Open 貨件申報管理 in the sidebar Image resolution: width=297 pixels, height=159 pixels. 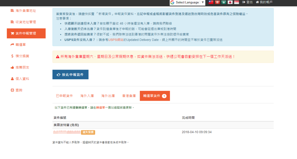(26, 33)
